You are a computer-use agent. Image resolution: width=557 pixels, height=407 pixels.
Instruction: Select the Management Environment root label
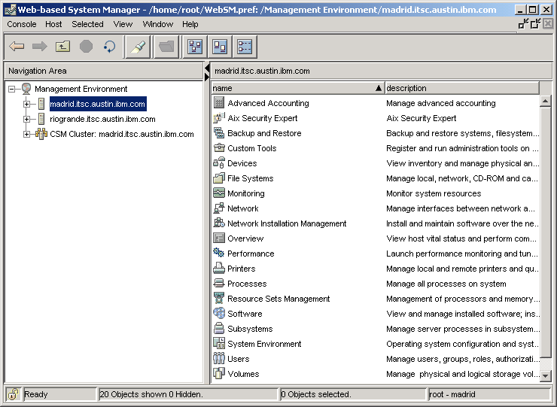point(81,89)
